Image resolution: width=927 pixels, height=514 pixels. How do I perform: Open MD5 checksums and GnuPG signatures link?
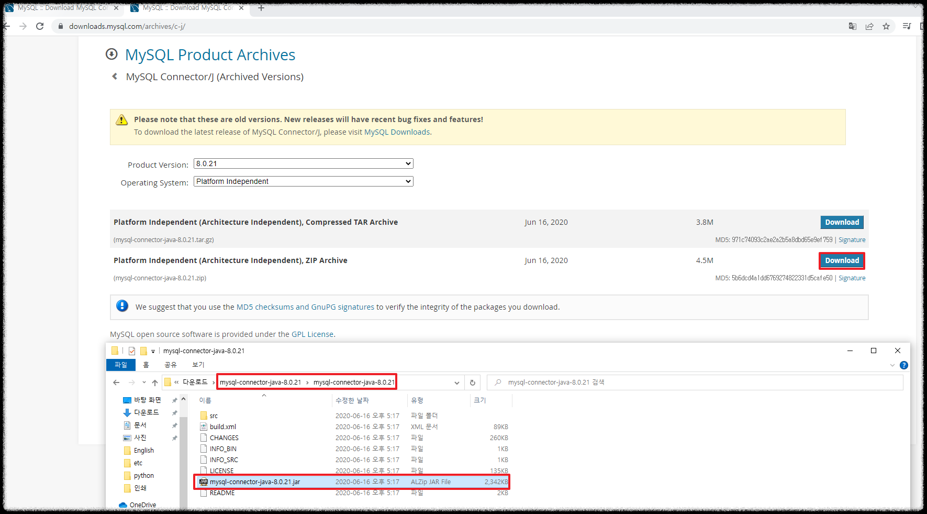click(305, 307)
